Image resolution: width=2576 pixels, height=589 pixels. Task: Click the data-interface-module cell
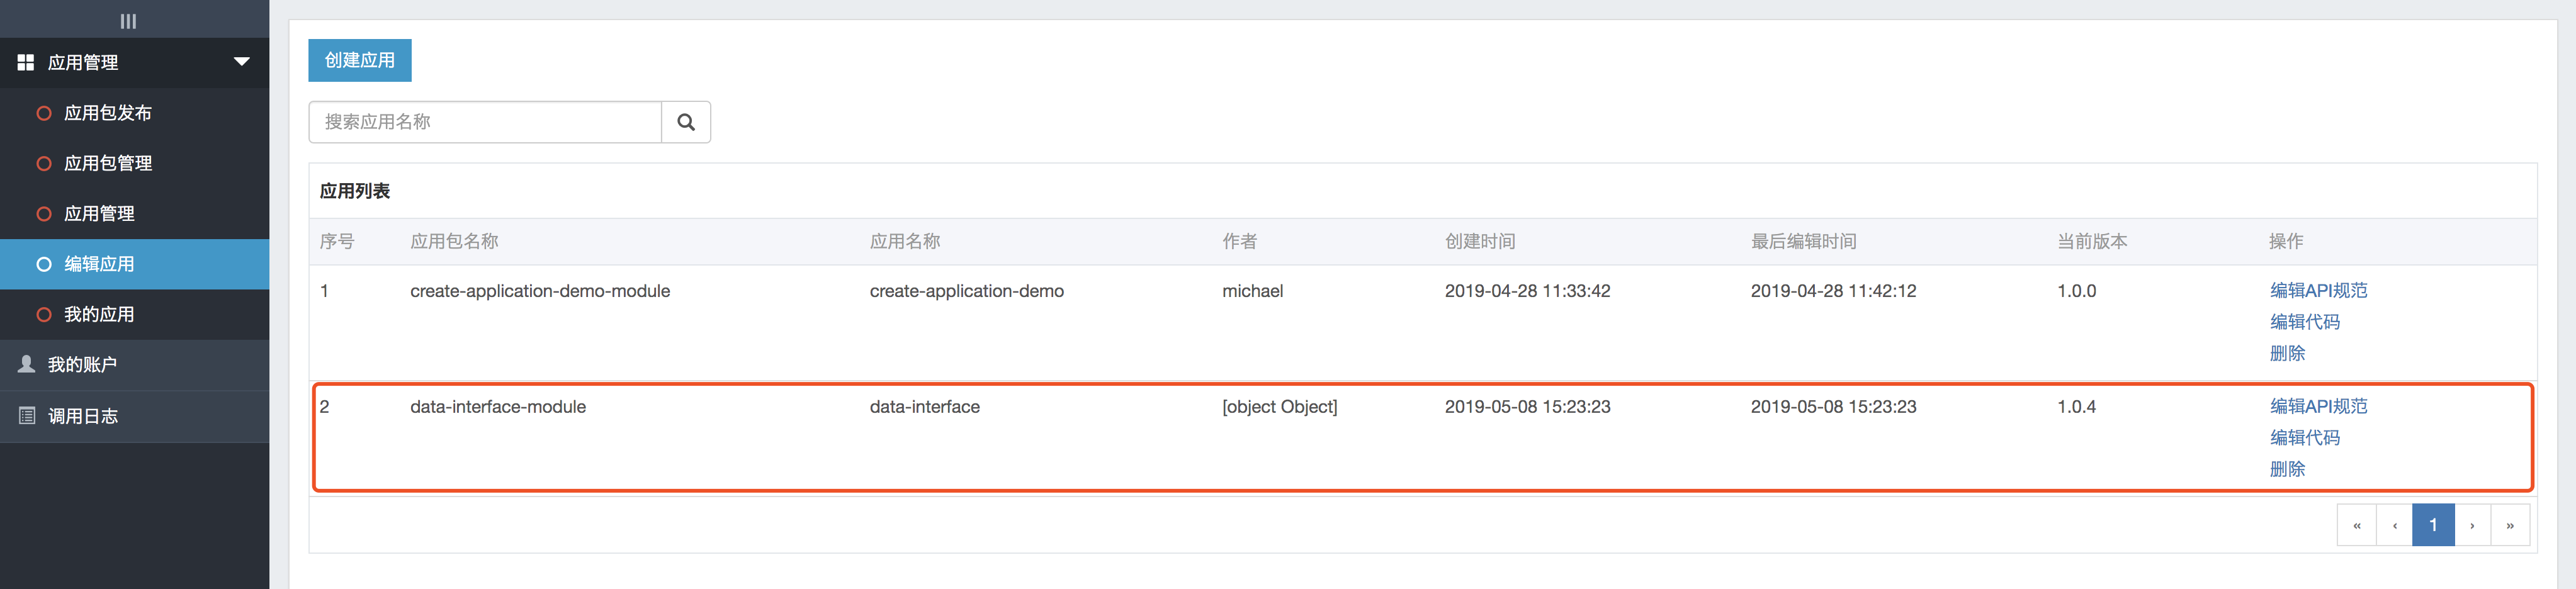(498, 407)
